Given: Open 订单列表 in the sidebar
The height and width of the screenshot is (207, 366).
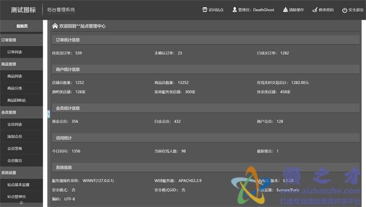Looking at the screenshot, I should [21, 52].
